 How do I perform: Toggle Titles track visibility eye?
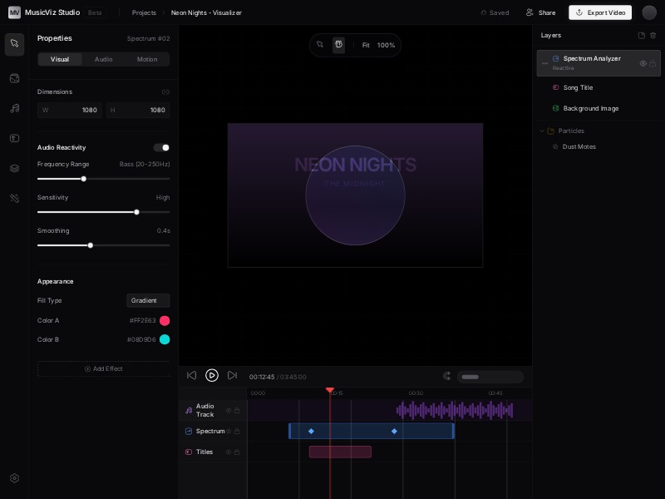click(229, 452)
